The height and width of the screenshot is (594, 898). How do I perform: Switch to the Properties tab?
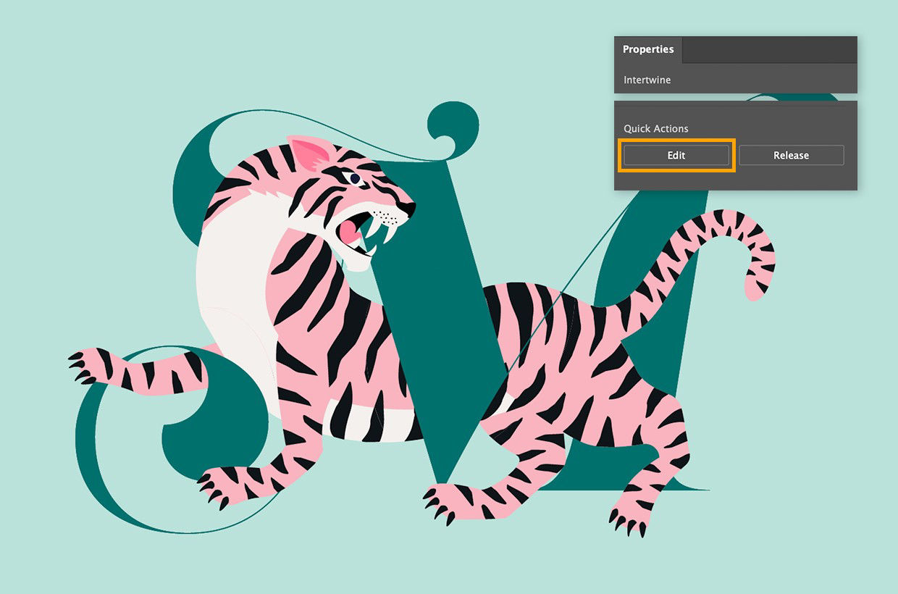647,49
